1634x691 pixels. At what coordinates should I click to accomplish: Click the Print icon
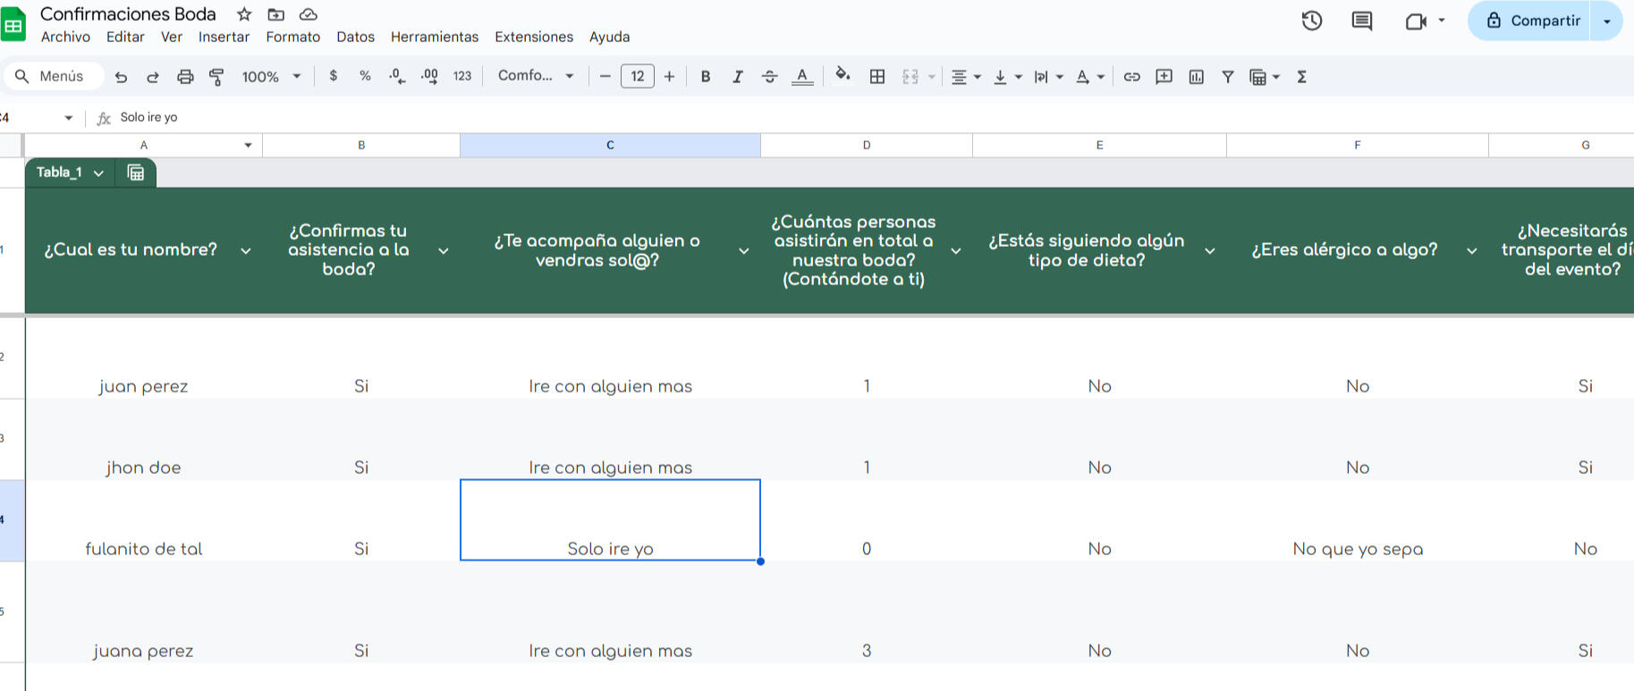185,77
